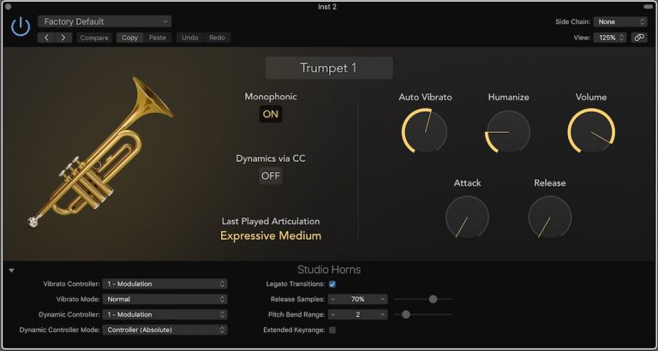Go to next preset arrow
This screenshot has height=351, width=658.
pos(63,38)
